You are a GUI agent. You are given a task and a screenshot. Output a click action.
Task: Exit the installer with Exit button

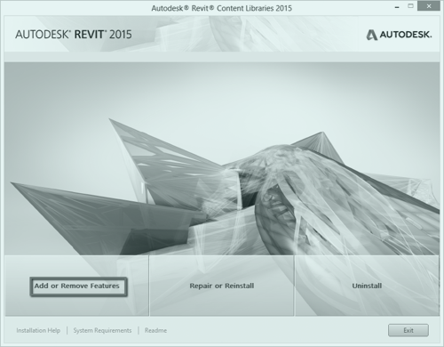(408, 330)
